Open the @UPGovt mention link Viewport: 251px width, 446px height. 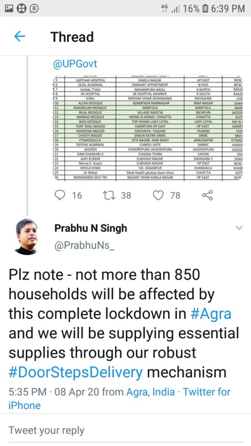pyautogui.click(x=75, y=64)
